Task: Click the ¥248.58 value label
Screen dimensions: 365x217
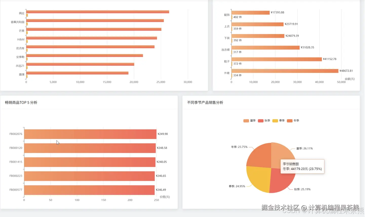Action: (162, 148)
